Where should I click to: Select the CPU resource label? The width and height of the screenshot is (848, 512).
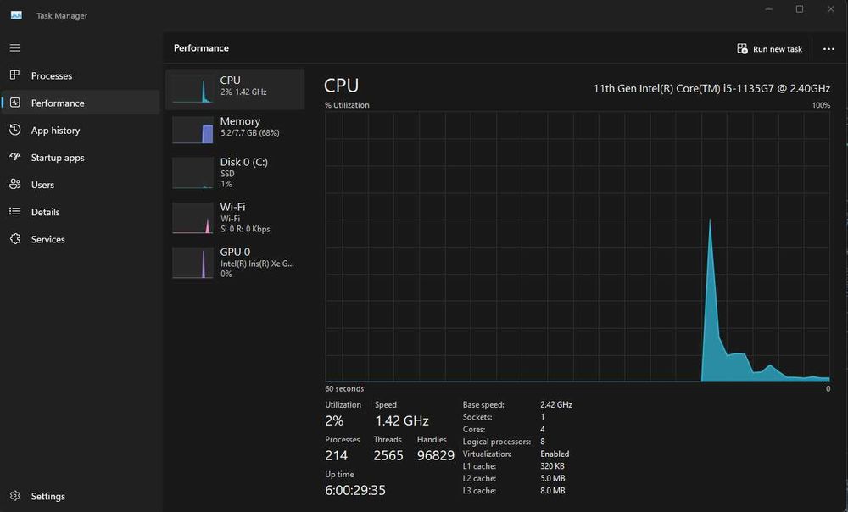click(230, 80)
